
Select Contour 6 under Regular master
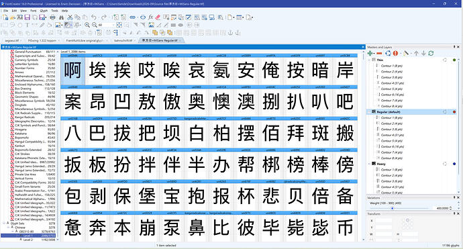[x=392, y=146]
